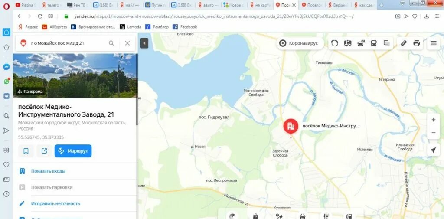Click the пос. Гидроузел map label
444x219 pixels.
pos(214,117)
